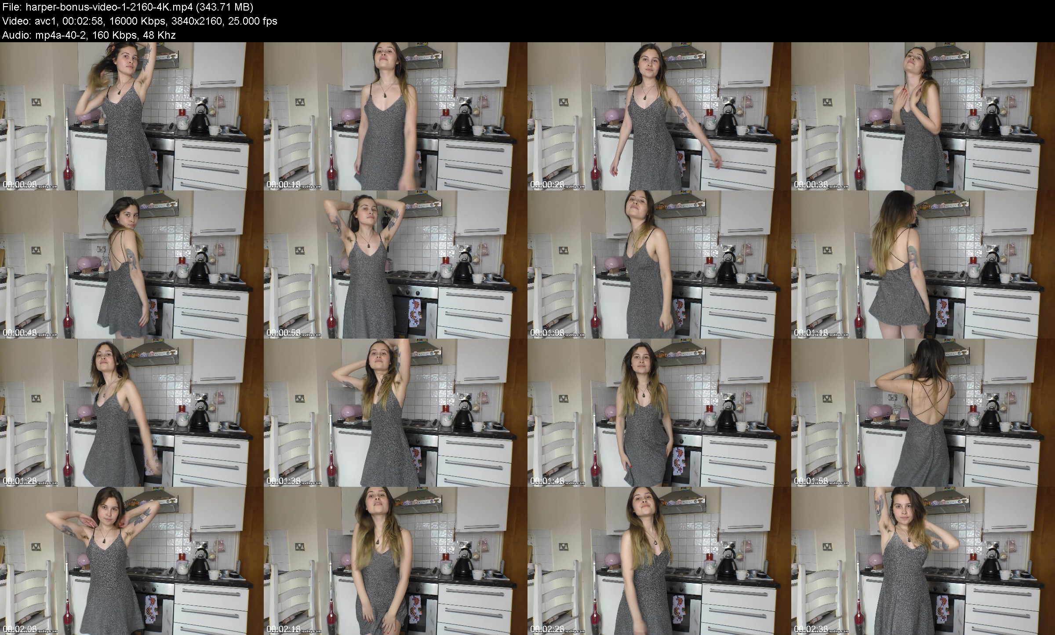Select the thumbnail at 00:00:48
The height and width of the screenshot is (635, 1055).
point(131,264)
